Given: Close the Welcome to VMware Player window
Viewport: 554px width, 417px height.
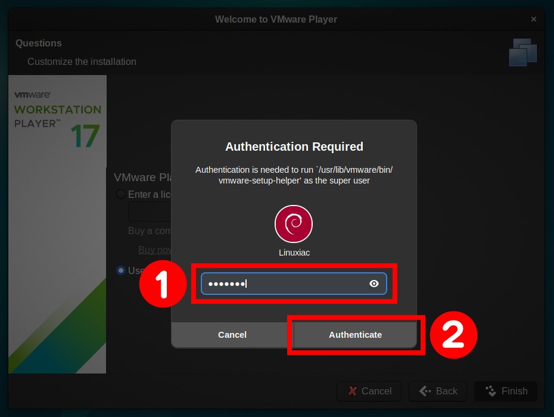Looking at the screenshot, I should pos(534,19).
